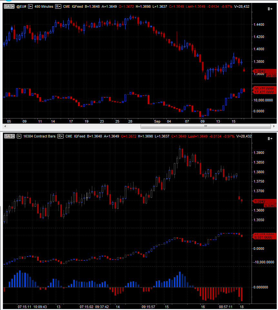Click the 08:57:11 time label on bottom axis
Viewport: 278px width, 310px height.
pyautogui.click(x=226, y=307)
